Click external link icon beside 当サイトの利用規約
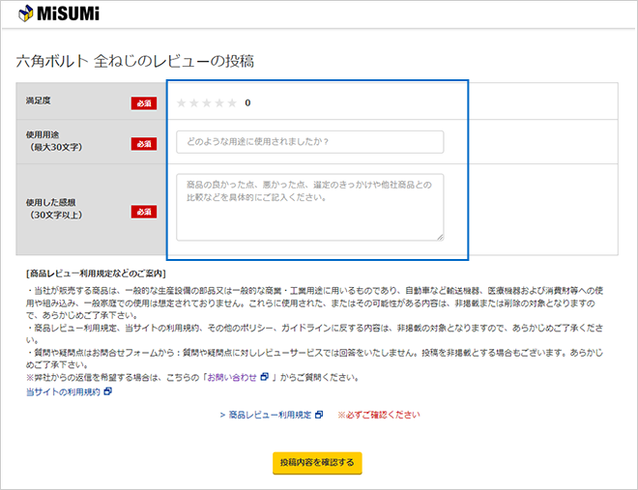The width and height of the screenshot is (638, 490). point(108,391)
